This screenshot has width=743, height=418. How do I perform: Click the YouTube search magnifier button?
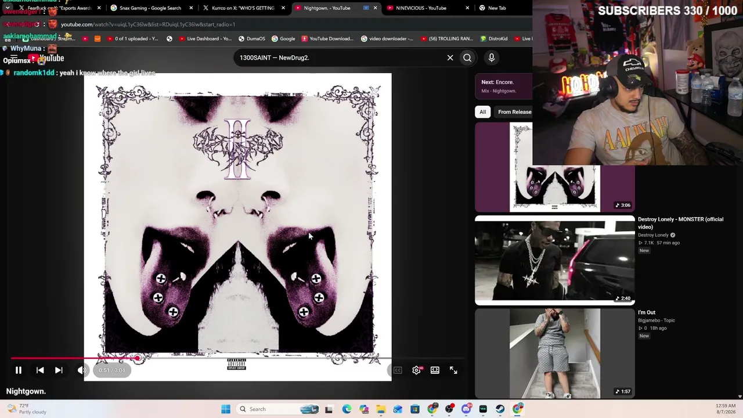point(467,57)
